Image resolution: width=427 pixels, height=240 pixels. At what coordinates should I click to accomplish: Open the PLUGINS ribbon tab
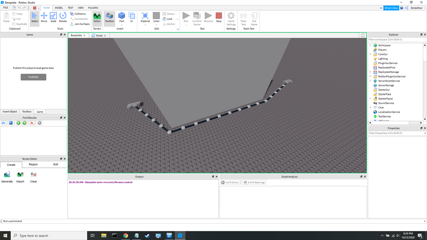[x=93, y=7]
